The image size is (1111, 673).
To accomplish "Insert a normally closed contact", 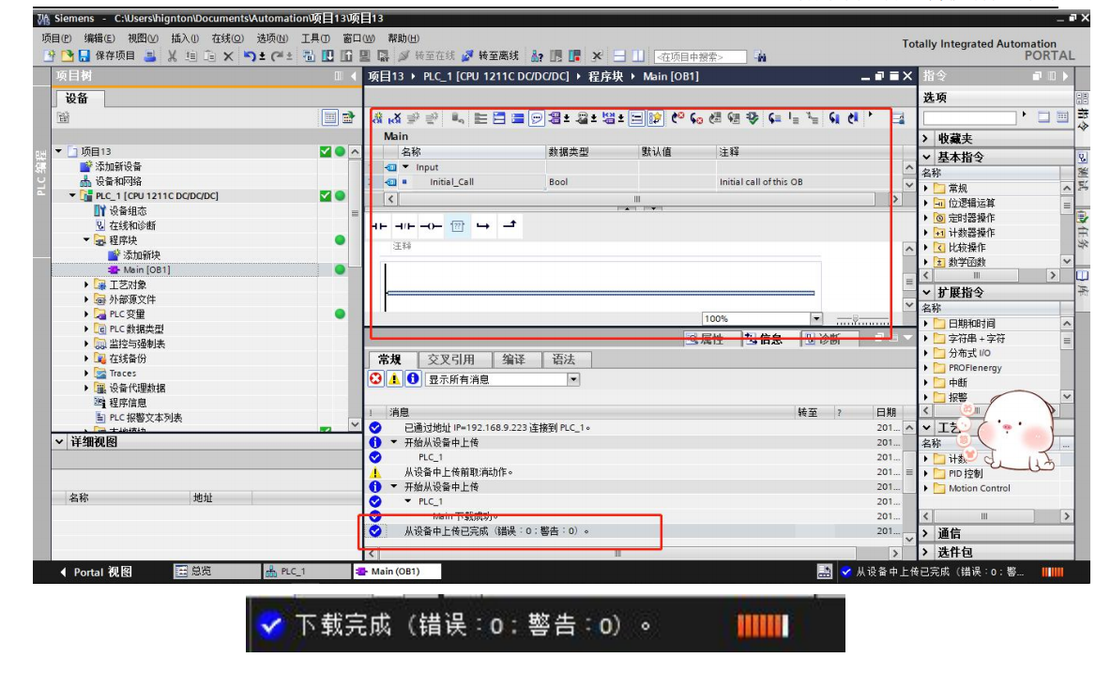I will point(404,225).
